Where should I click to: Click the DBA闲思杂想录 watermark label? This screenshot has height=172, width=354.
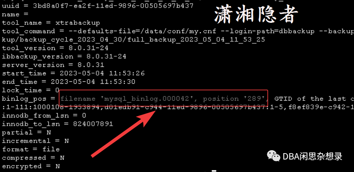[312, 156]
